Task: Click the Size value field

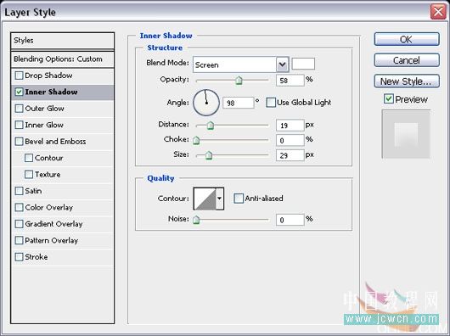Action: [290, 155]
